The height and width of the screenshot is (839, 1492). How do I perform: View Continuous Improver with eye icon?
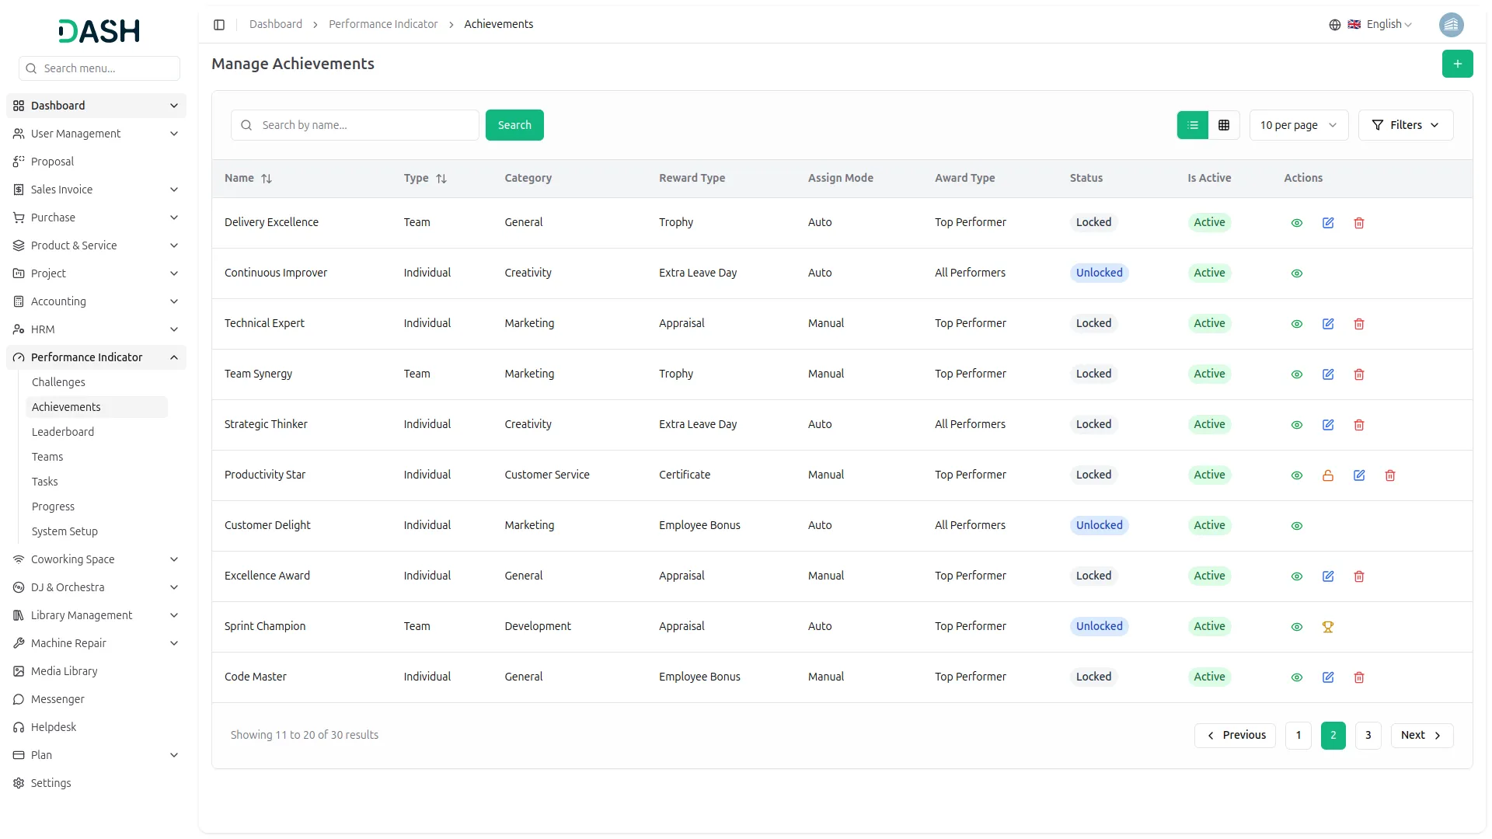[x=1297, y=273]
